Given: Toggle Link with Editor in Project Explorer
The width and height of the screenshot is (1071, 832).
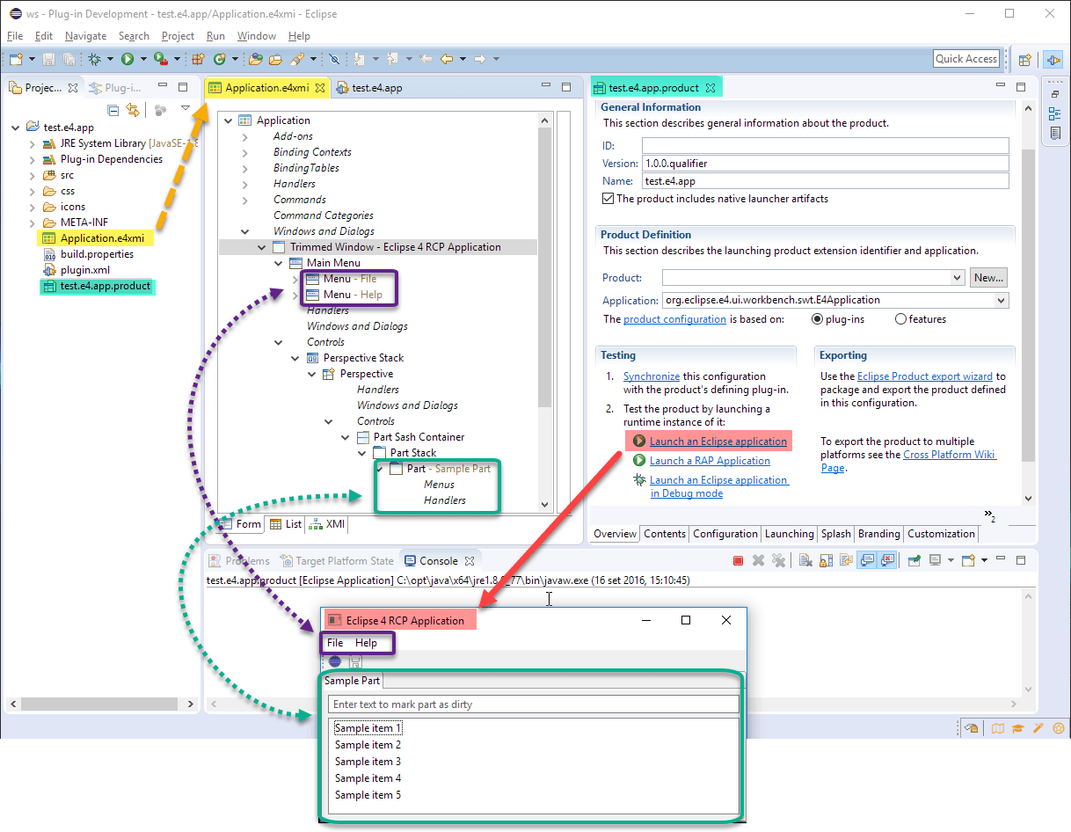Looking at the screenshot, I should point(132,110).
